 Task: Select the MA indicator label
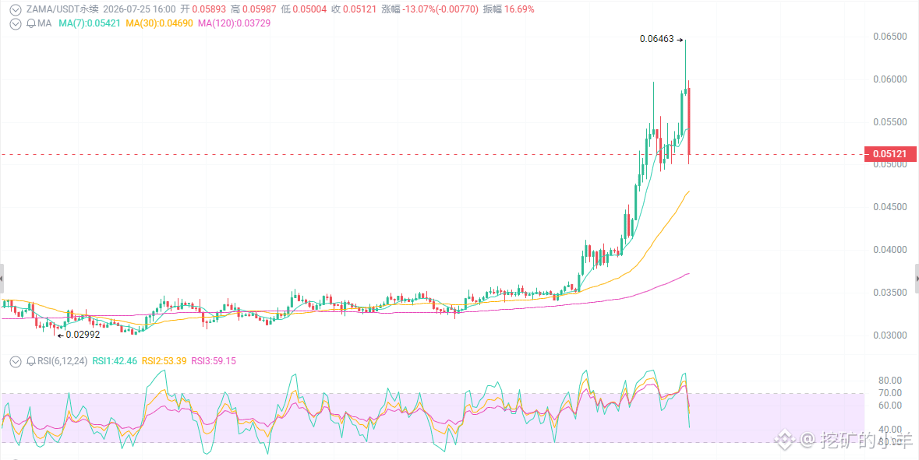[45, 23]
